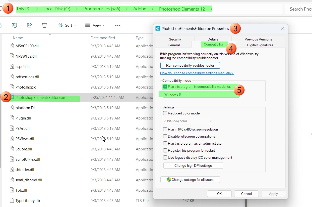Click Cancel in Properties dialog
Viewport: 312px width, 207px height.
246,194
